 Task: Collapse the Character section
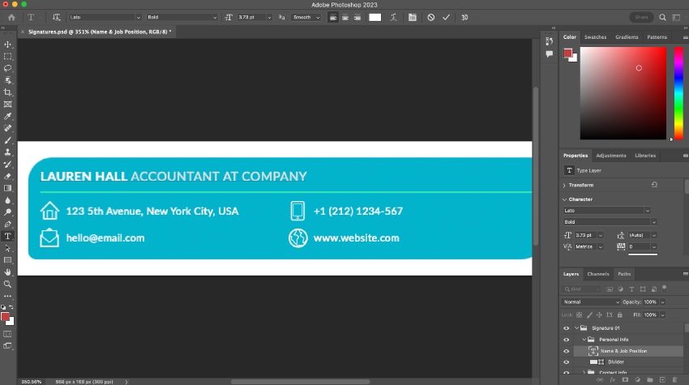564,199
